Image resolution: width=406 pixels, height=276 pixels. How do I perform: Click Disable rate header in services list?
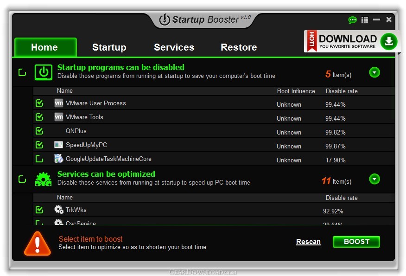pos(342,198)
